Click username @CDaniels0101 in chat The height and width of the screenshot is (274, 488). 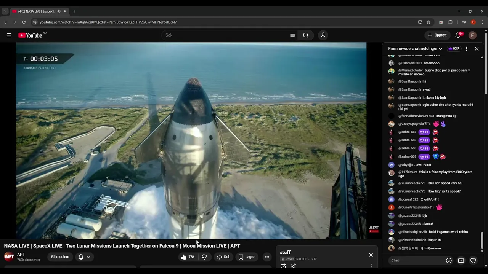[x=410, y=63]
